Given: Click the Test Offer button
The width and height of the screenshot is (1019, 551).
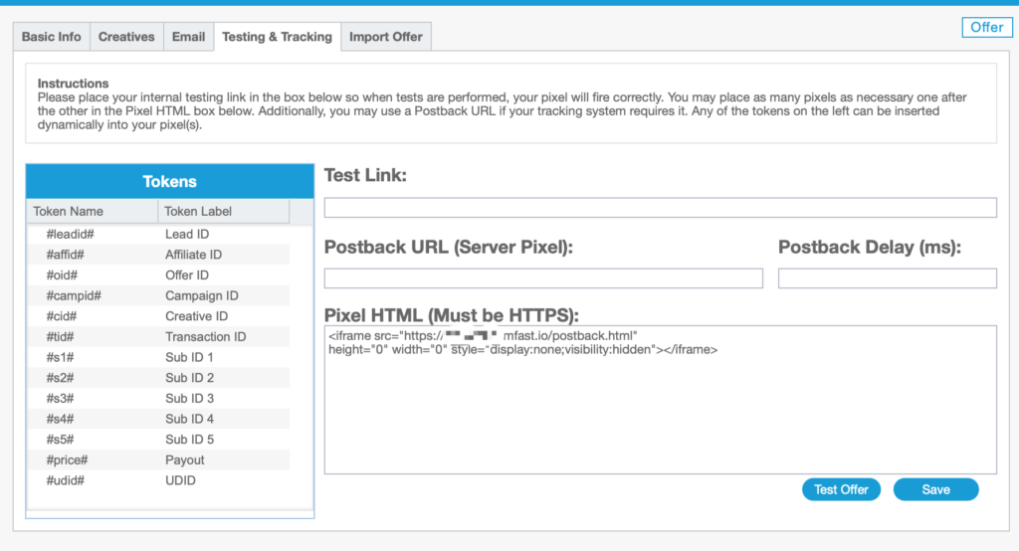Looking at the screenshot, I should pyautogui.click(x=841, y=489).
